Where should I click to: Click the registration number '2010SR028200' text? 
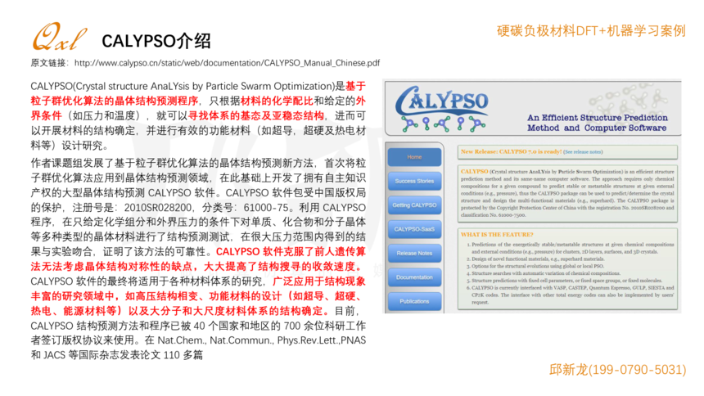158,208
